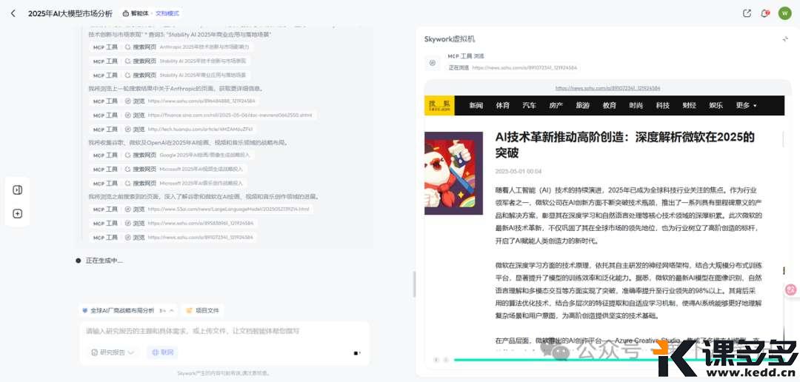Open the 项目文件 project files button

click(202, 310)
